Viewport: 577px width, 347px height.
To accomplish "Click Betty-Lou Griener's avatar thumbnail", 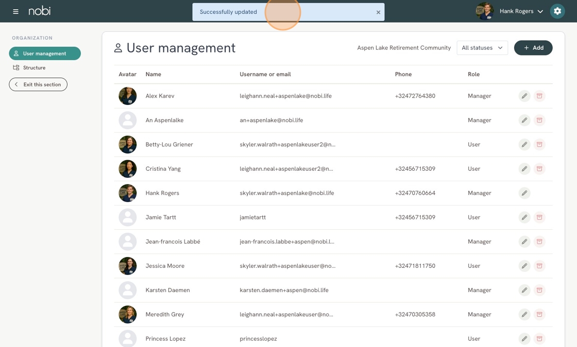I will click(x=128, y=144).
